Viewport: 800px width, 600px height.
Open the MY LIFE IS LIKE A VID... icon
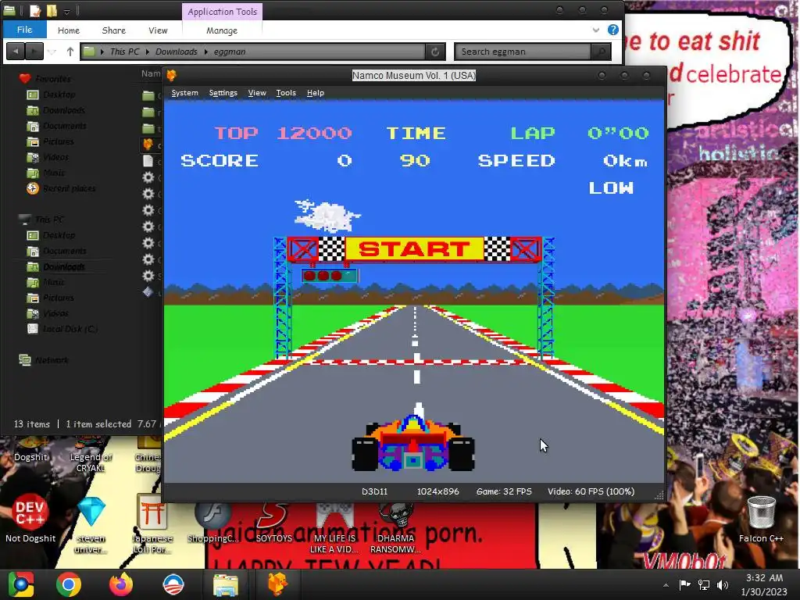tap(334, 527)
